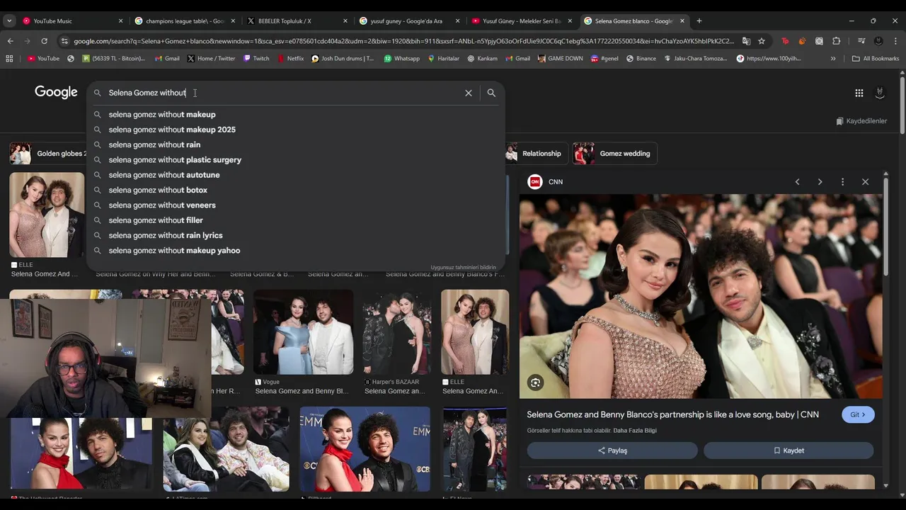The width and height of the screenshot is (906, 510).
Task: Click the translate page icon
Action: pos(746,41)
